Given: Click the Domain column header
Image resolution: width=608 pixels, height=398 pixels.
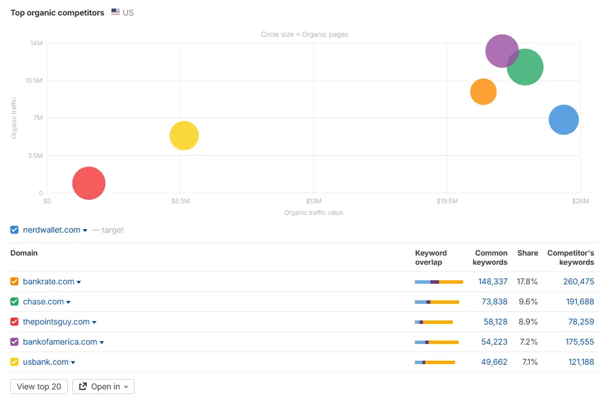Looking at the screenshot, I should click(24, 253).
